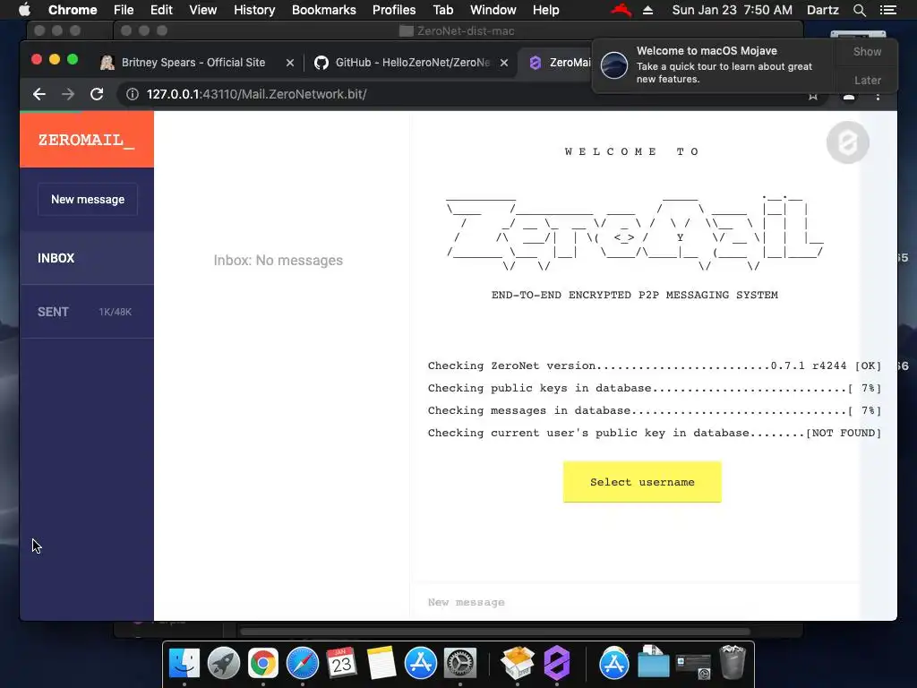Open the Trash in the dock
Screen dimensions: 917x688
(x=733, y=662)
